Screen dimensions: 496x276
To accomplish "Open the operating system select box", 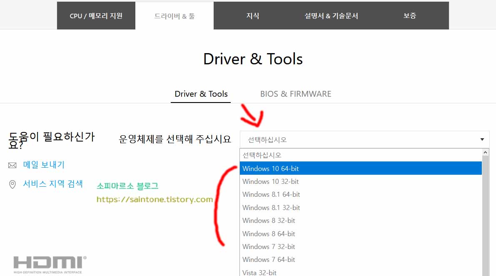I will click(364, 139).
